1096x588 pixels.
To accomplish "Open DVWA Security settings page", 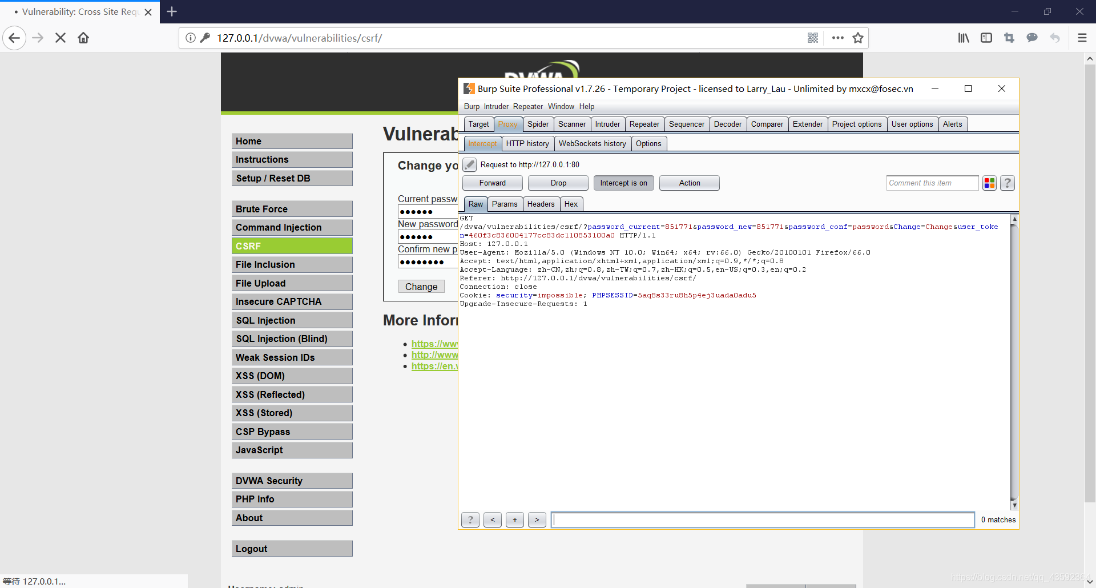I will (292, 481).
